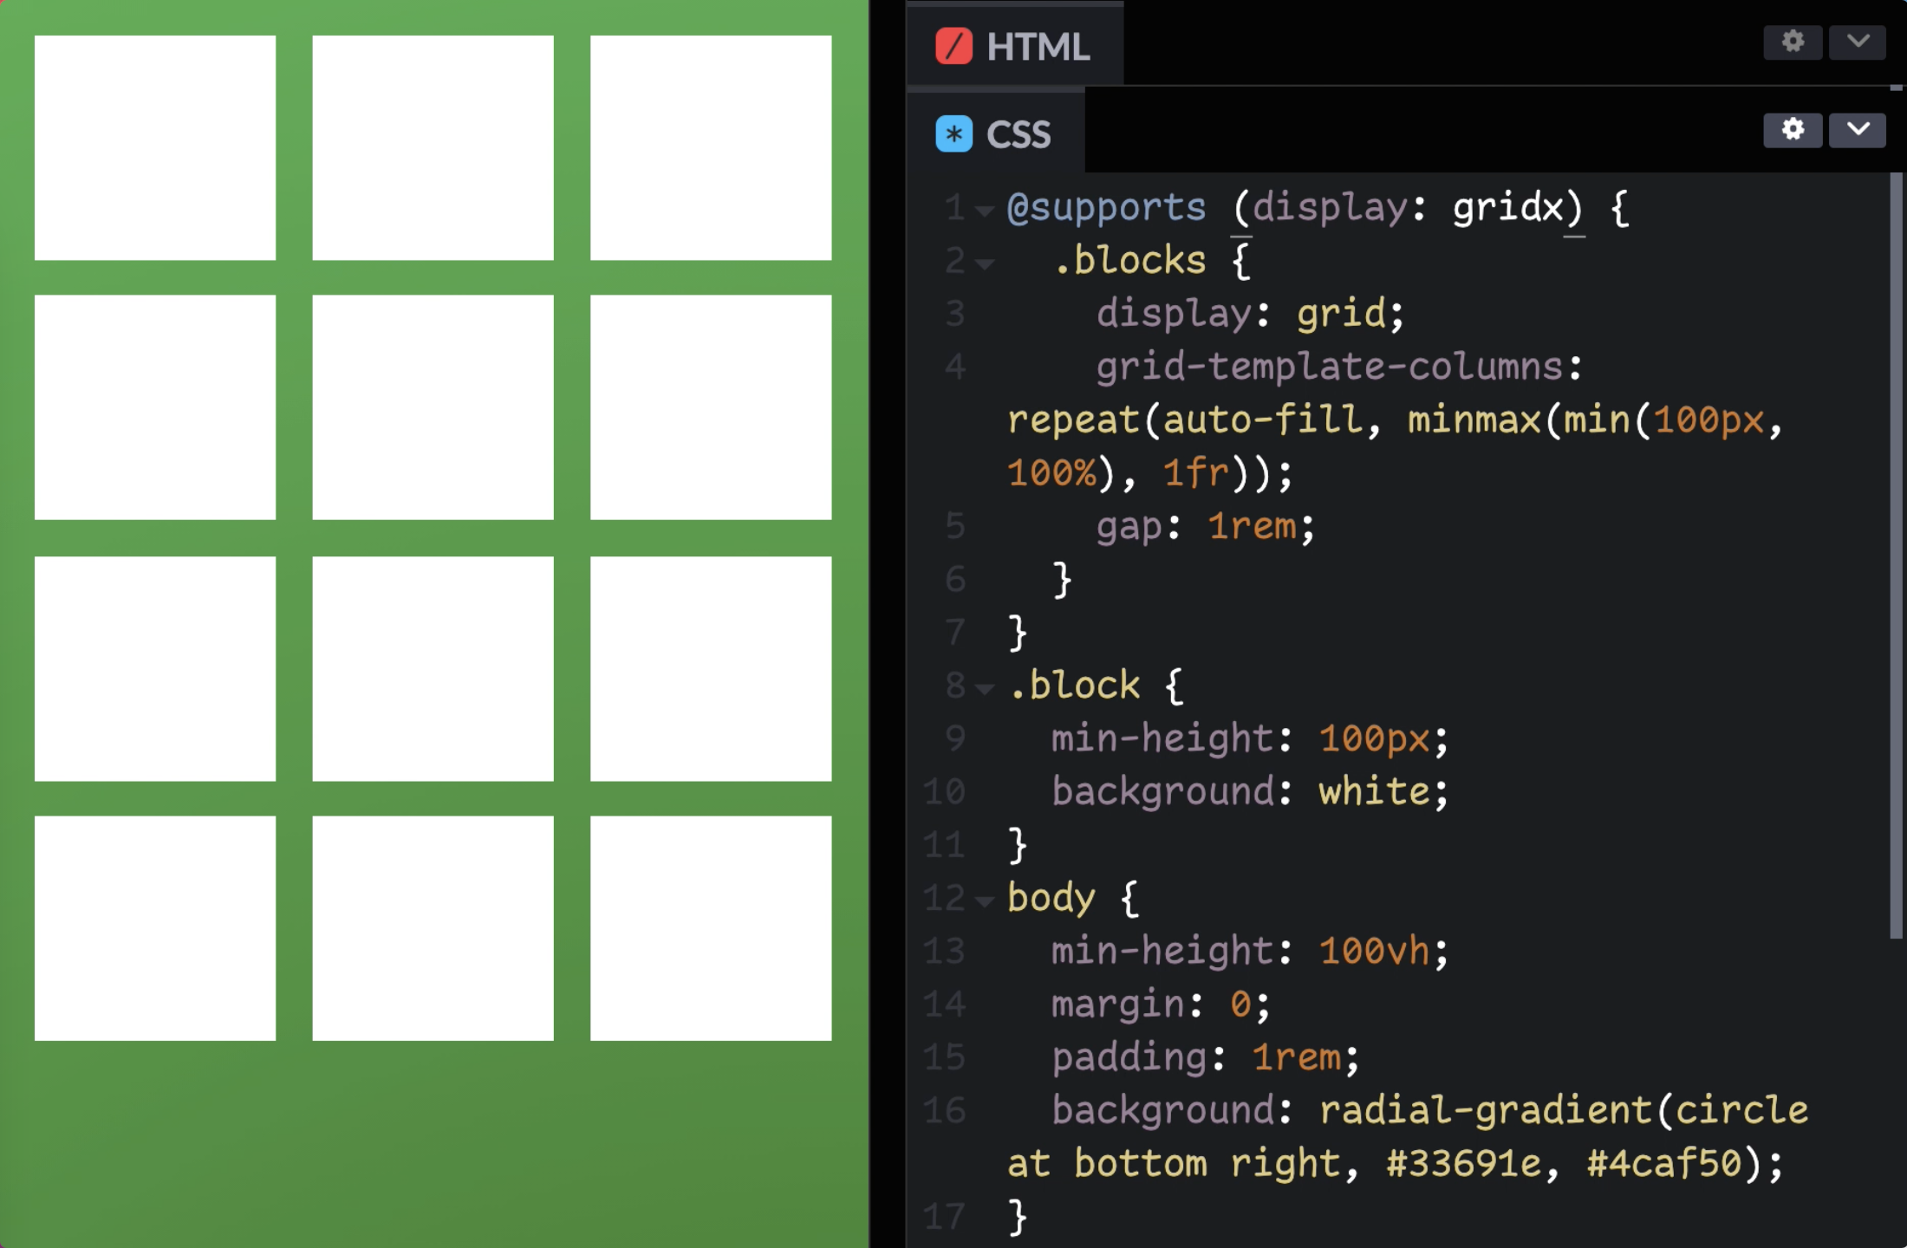Screen dimensions: 1907x1248
Task: Collapse the @supports block fold arrow
Action: tap(985, 211)
